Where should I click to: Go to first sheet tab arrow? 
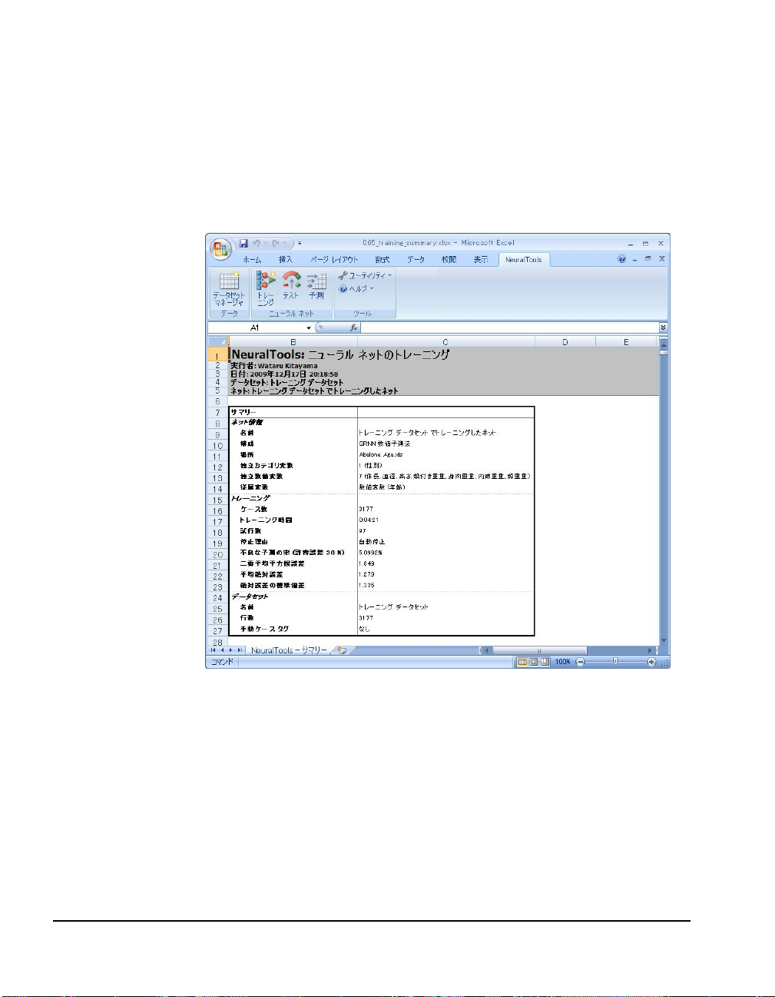pos(214,650)
